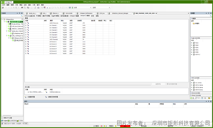Click the mapping icon on AO Channel 1 row
The width and height of the screenshot is (213, 128).
(x=28, y=26)
